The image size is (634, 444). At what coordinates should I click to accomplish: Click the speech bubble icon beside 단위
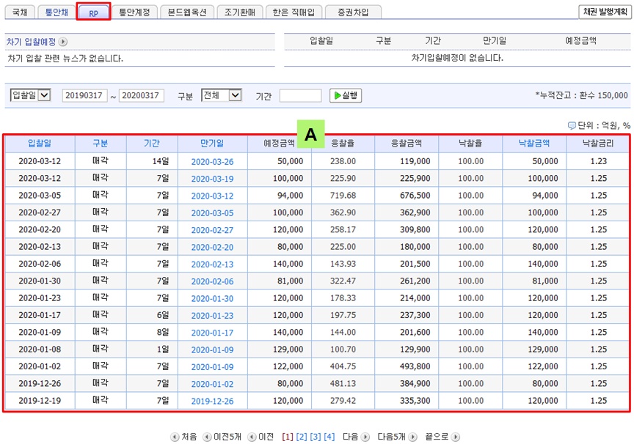(572, 125)
